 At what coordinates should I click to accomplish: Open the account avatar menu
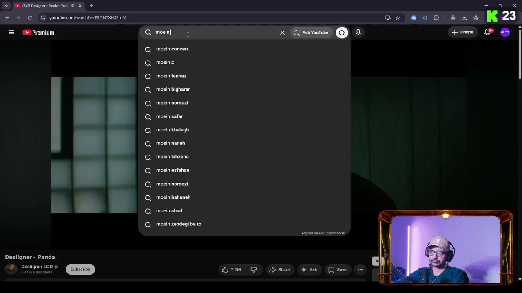505,32
